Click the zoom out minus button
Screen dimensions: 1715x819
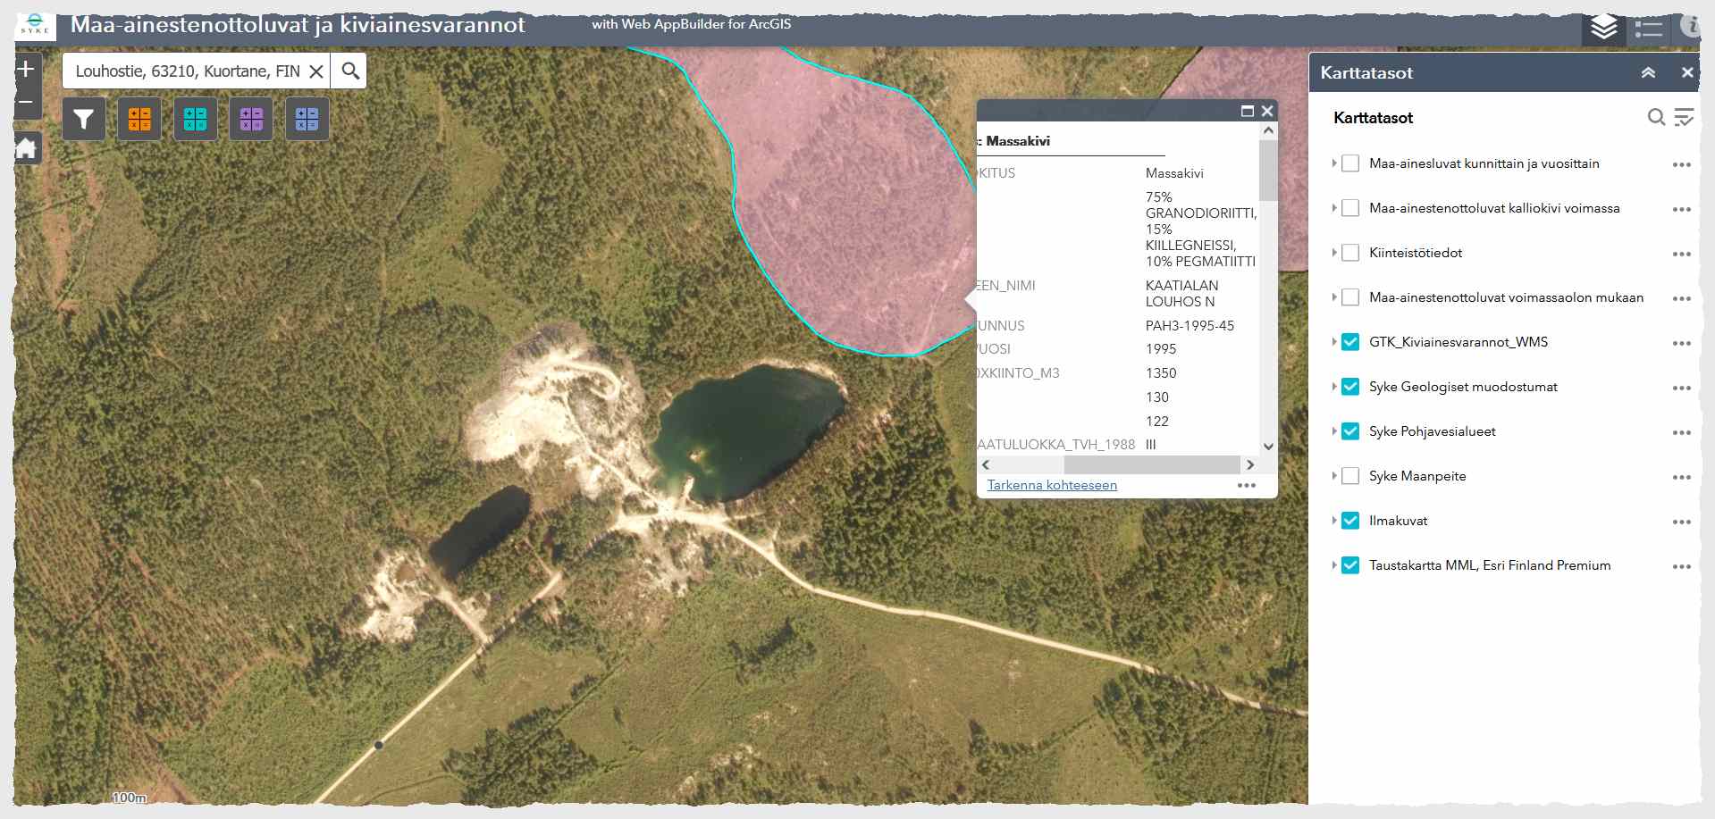pyautogui.click(x=27, y=103)
